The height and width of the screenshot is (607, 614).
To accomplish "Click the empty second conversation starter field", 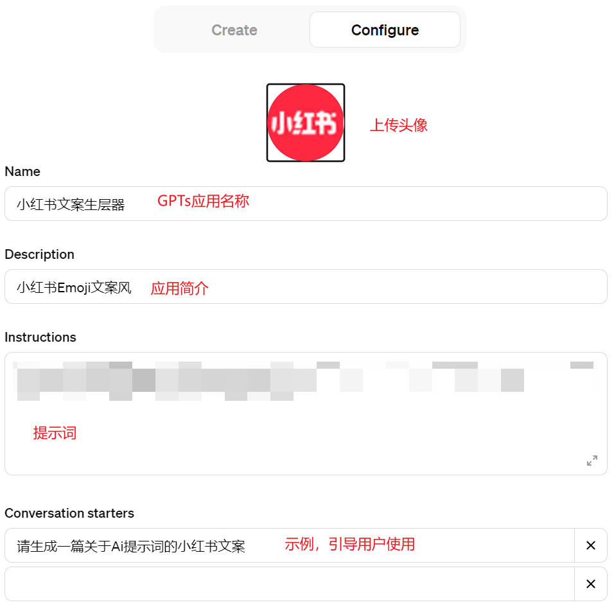I will [290, 584].
